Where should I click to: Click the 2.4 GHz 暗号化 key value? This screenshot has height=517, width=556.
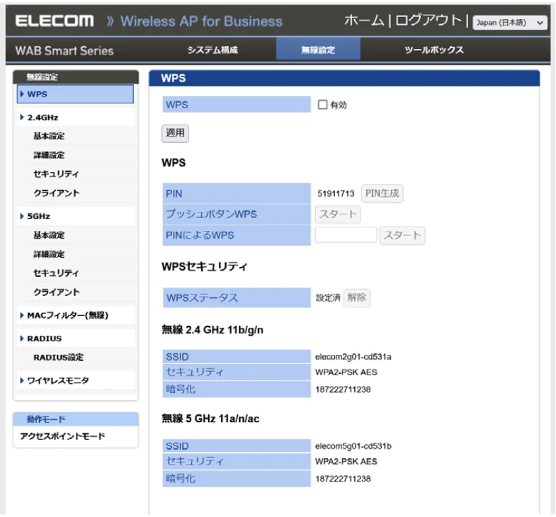pos(343,390)
